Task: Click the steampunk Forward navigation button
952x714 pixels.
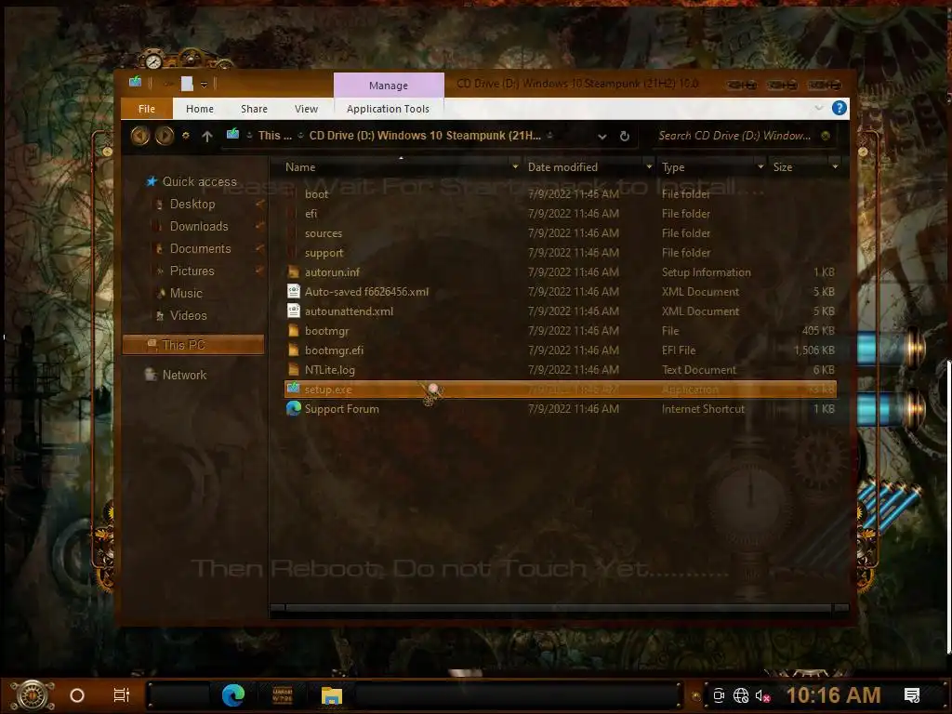Action: pyautogui.click(x=164, y=136)
